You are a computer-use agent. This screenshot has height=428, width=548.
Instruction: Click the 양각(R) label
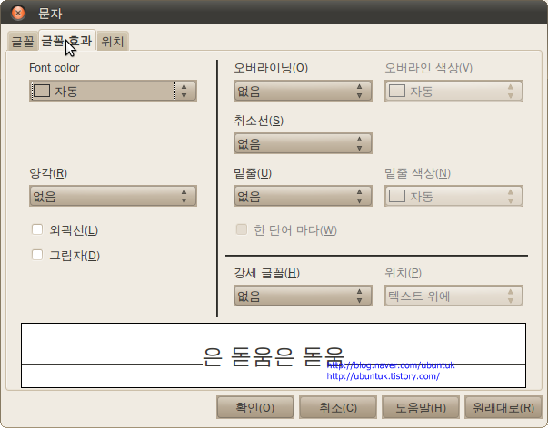pos(48,173)
